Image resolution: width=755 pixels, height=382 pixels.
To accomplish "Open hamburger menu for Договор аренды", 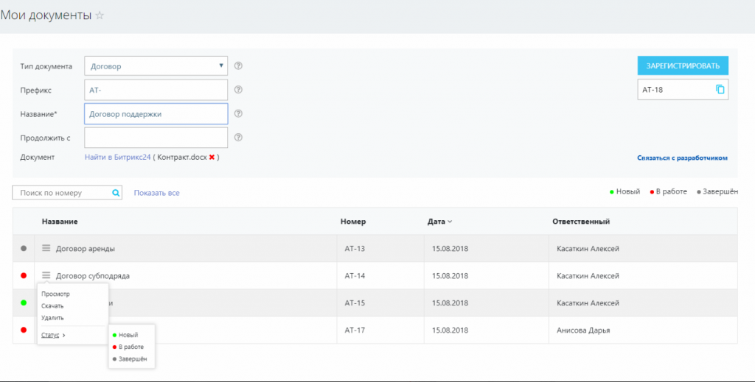I will click(46, 248).
